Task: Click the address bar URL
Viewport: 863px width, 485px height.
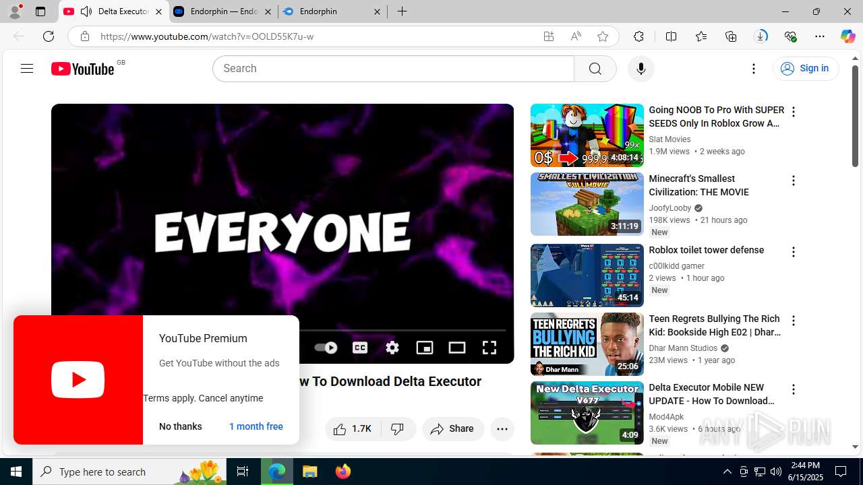Action: pos(207,36)
